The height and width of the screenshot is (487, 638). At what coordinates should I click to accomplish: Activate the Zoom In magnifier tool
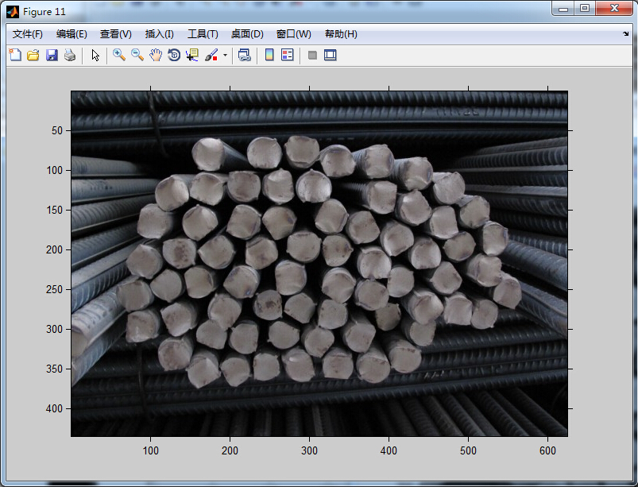click(x=119, y=55)
